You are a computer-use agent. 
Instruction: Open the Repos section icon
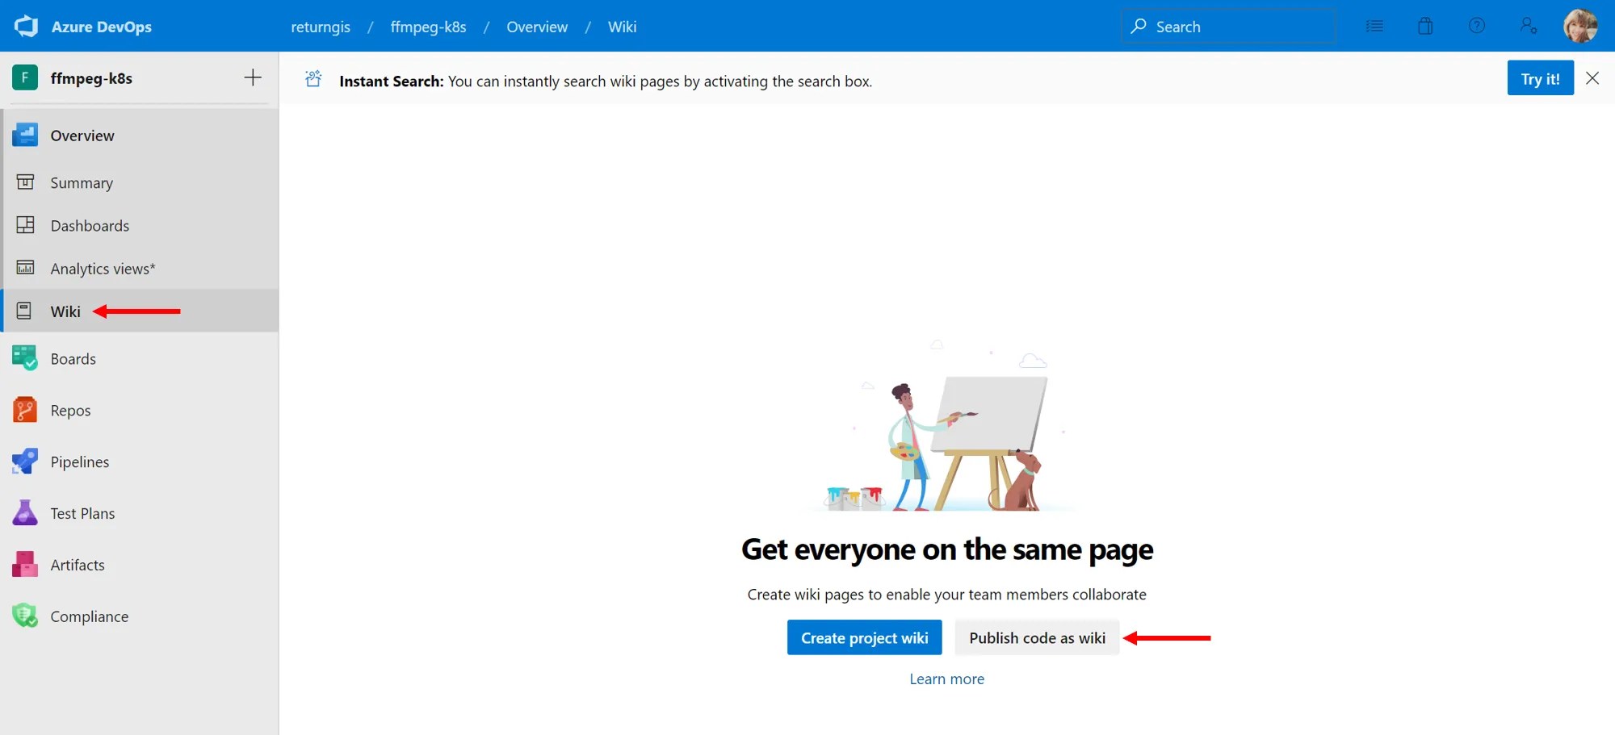point(25,410)
